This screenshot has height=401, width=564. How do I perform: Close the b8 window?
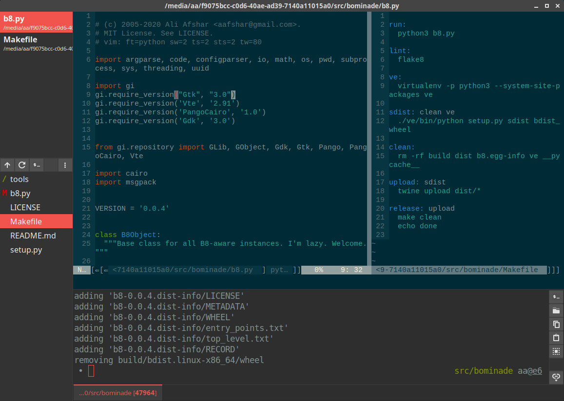tap(558, 6)
